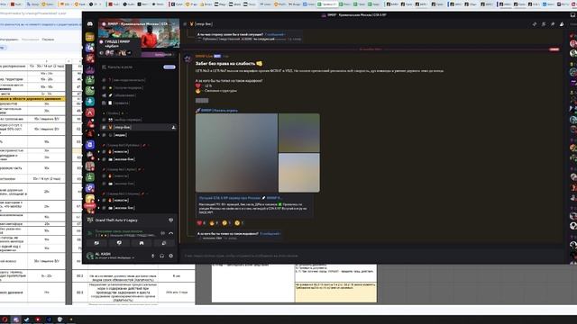577x324 pixels.
Task: Switch to Первая sheet tab in spreadsheet
Action: pos(48,40)
